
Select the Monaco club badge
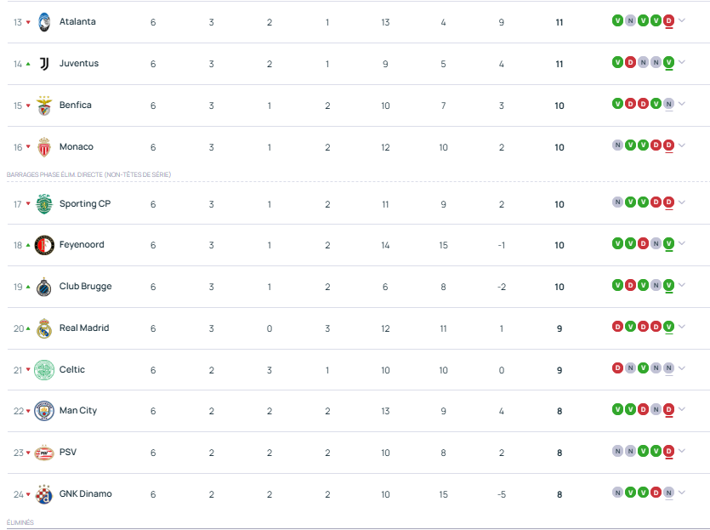44,147
